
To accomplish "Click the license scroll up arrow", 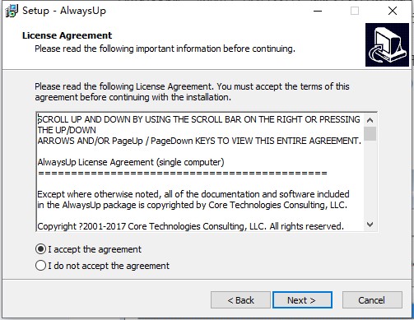I will coord(370,120).
